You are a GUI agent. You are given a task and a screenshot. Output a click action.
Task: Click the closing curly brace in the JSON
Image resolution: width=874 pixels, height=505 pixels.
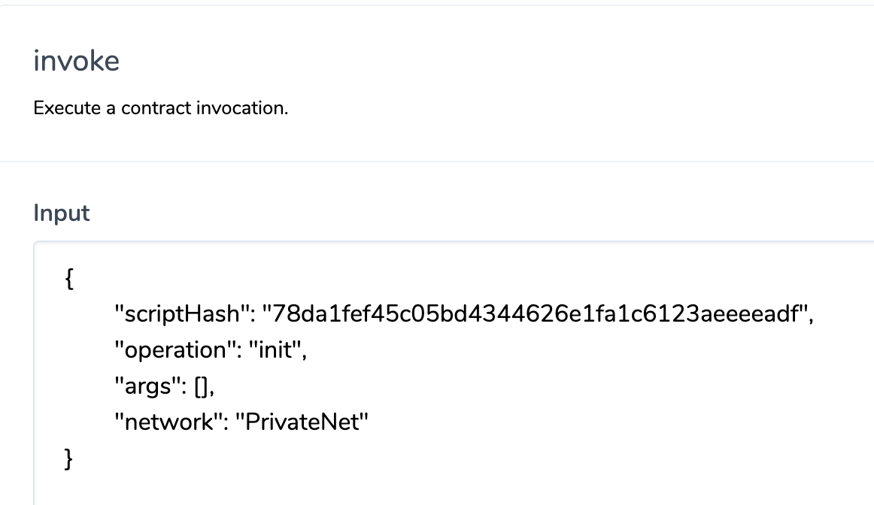pyautogui.click(x=69, y=458)
